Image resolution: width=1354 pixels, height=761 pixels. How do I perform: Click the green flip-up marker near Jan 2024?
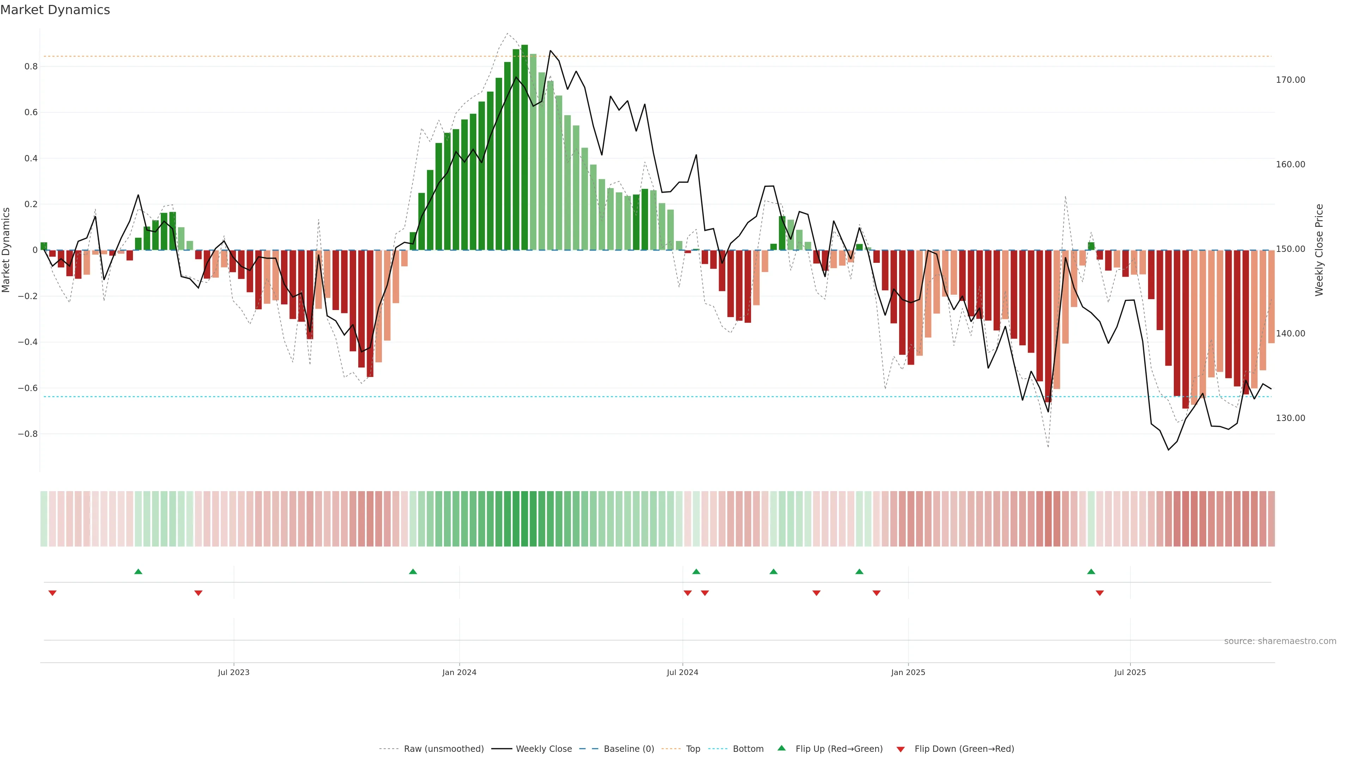click(x=413, y=571)
